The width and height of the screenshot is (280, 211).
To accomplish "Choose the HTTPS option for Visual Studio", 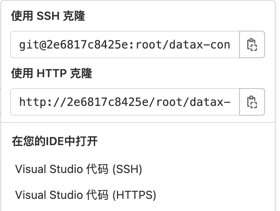I will [x=86, y=195].
